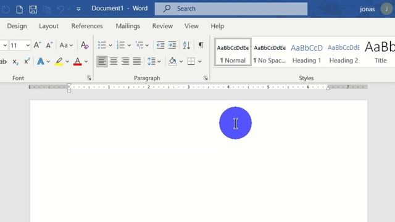395x222 pixels.
Task: Open the Change Case Aa menu
Action: pos(66,45)
